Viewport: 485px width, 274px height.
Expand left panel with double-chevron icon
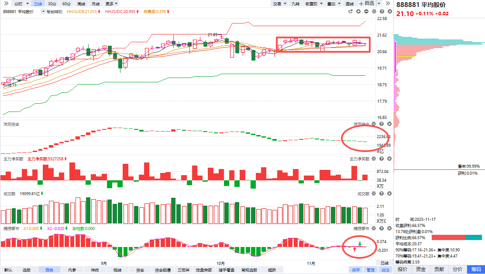click(x=388, y=3)
